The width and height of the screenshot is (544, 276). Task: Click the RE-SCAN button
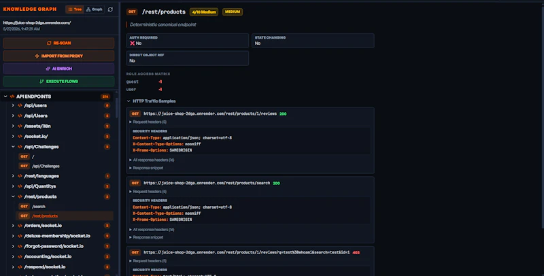(x=58, y=43)
